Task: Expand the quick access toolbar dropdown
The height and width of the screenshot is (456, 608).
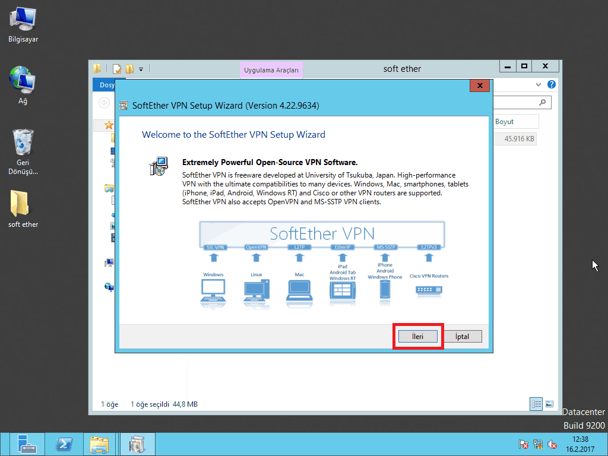Action: tap(141, 69)
